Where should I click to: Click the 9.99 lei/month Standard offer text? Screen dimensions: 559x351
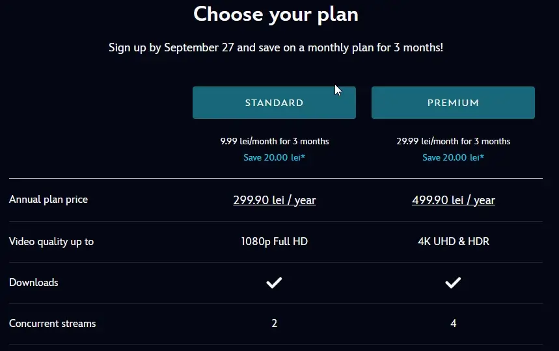274,141
